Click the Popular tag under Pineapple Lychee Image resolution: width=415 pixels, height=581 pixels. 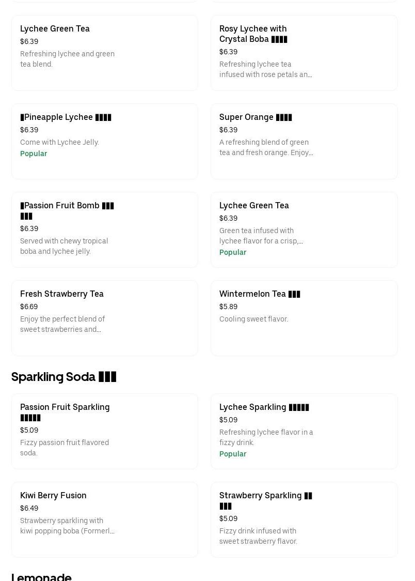coord(34,154)
